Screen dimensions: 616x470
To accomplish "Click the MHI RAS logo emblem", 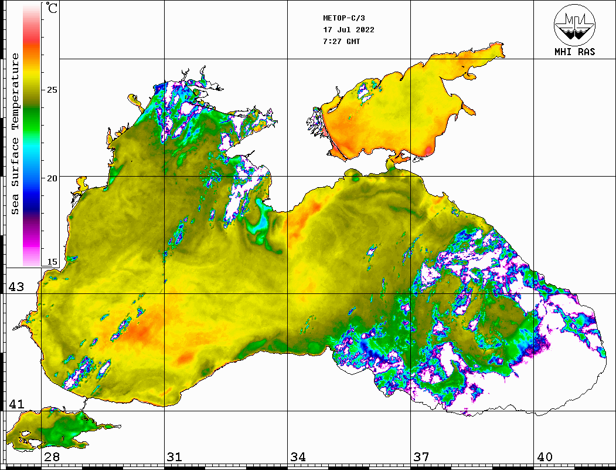I will tap(575, 25).
